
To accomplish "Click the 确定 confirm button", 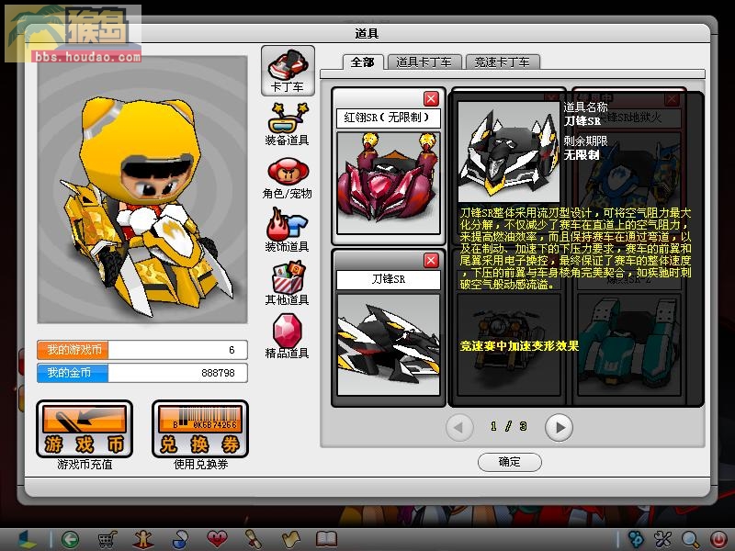I will (x=510, y=462).
